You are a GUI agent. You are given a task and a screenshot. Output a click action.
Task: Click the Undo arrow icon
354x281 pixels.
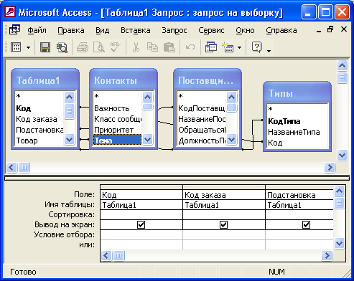coord(190,47)
